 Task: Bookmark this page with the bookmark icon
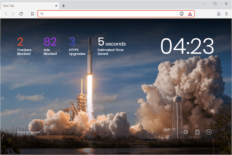[32, 14]
